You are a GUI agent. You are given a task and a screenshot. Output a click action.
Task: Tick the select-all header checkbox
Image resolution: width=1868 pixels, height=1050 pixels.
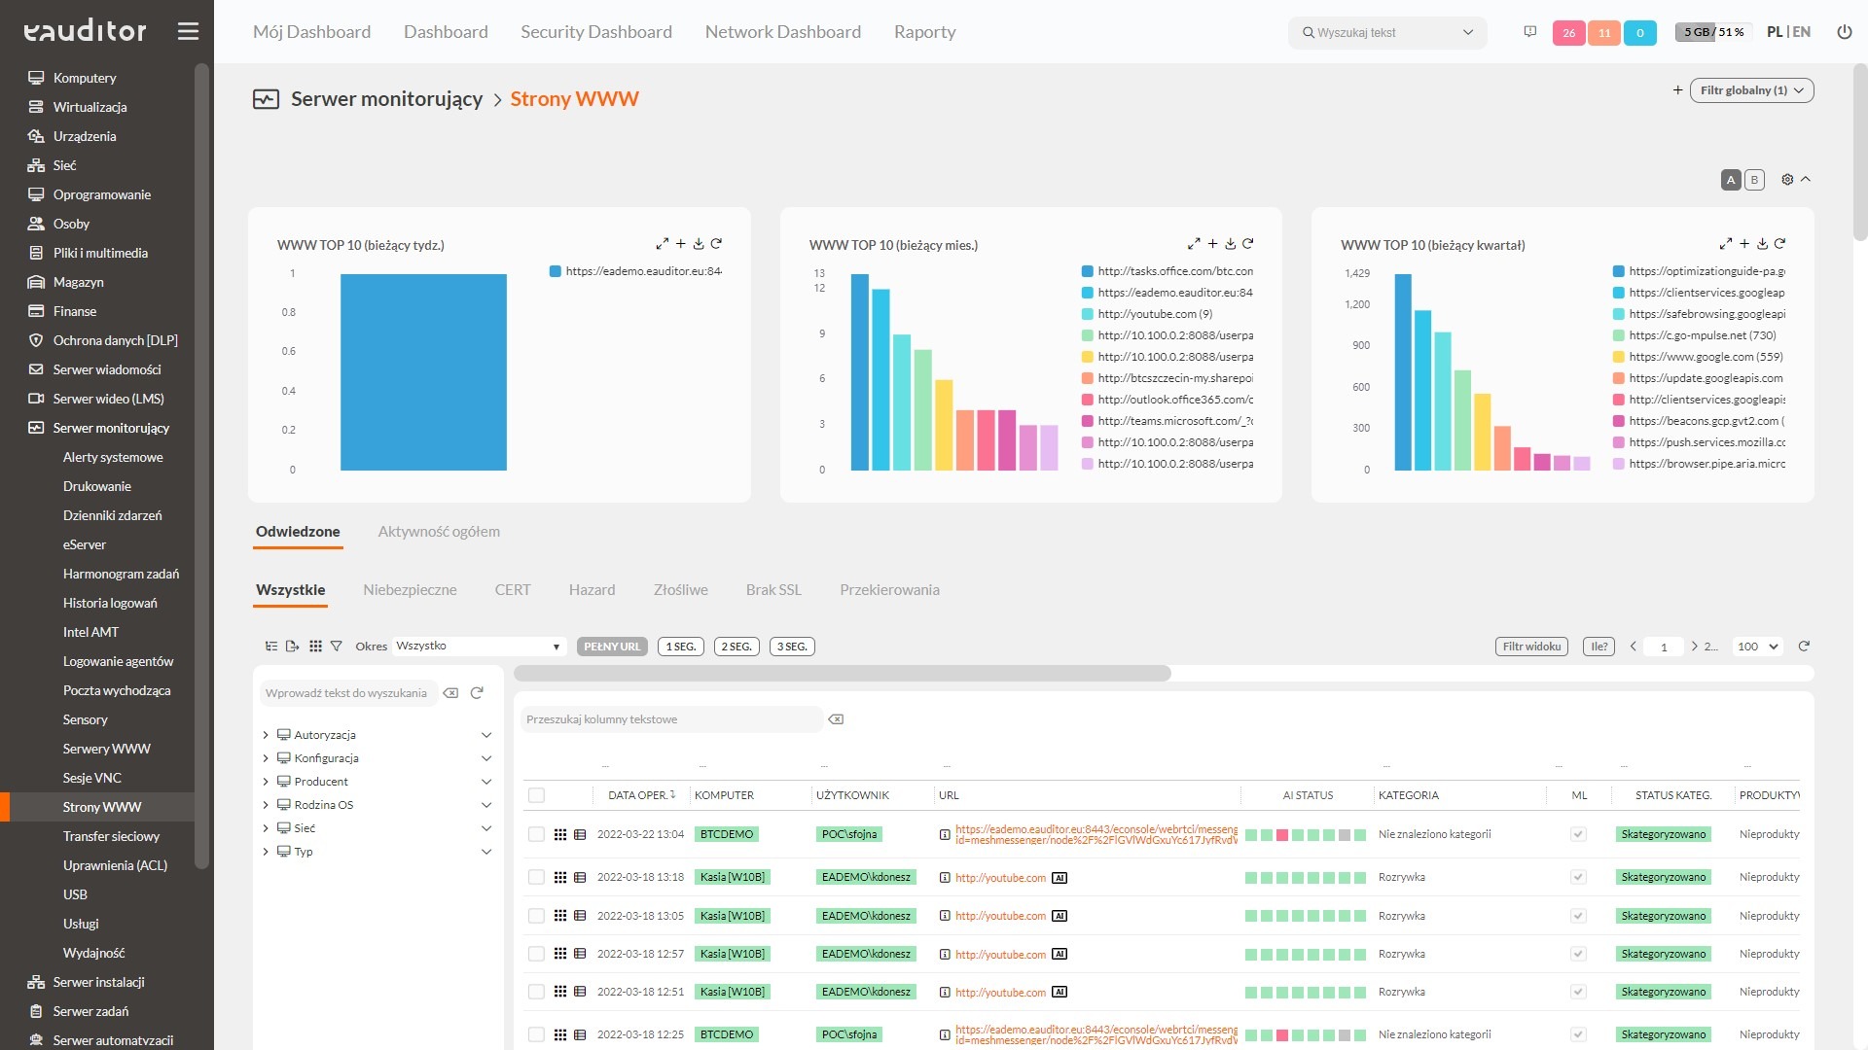click(x=536, y=795)
